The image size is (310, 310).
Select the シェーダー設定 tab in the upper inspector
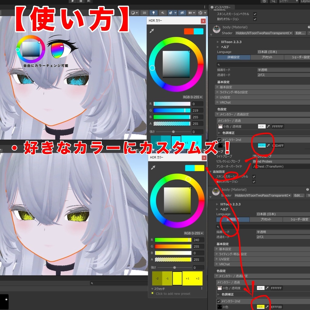297,57
